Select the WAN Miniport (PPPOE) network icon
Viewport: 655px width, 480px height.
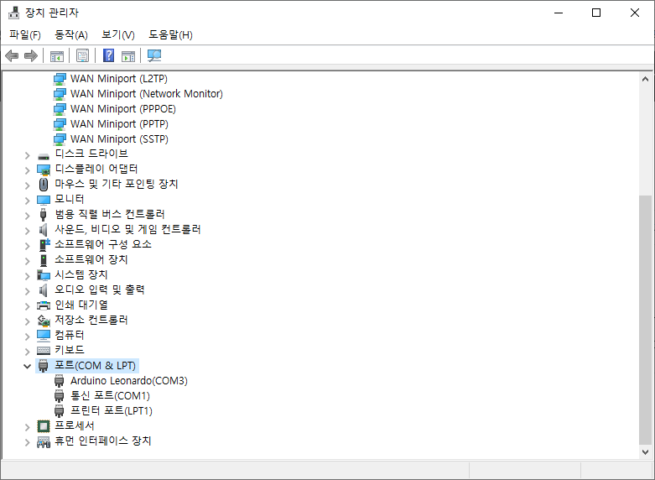pos(60,109)
